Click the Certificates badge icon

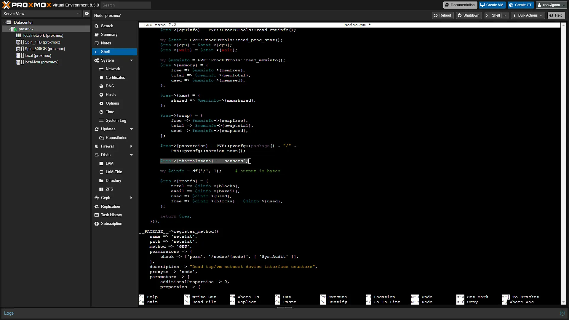tap(101, 78)
